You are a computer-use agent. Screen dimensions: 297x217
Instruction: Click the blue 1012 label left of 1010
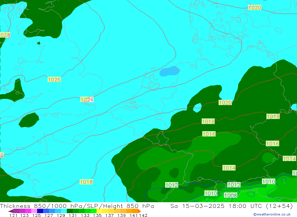172,185
